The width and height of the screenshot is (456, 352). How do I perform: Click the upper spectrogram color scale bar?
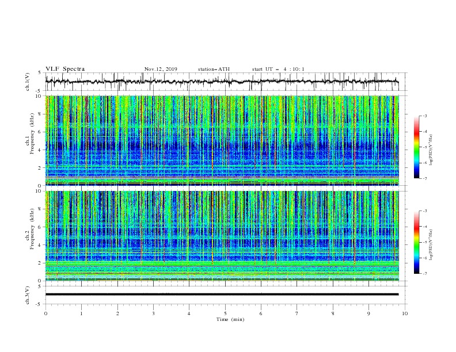416,147
